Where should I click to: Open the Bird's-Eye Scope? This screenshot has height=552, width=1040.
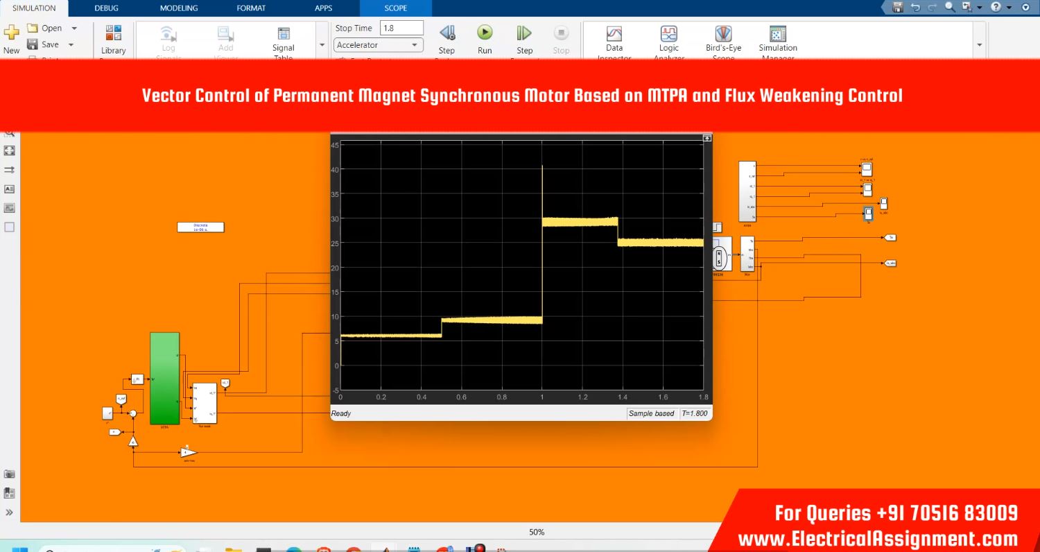click(723, 35)
